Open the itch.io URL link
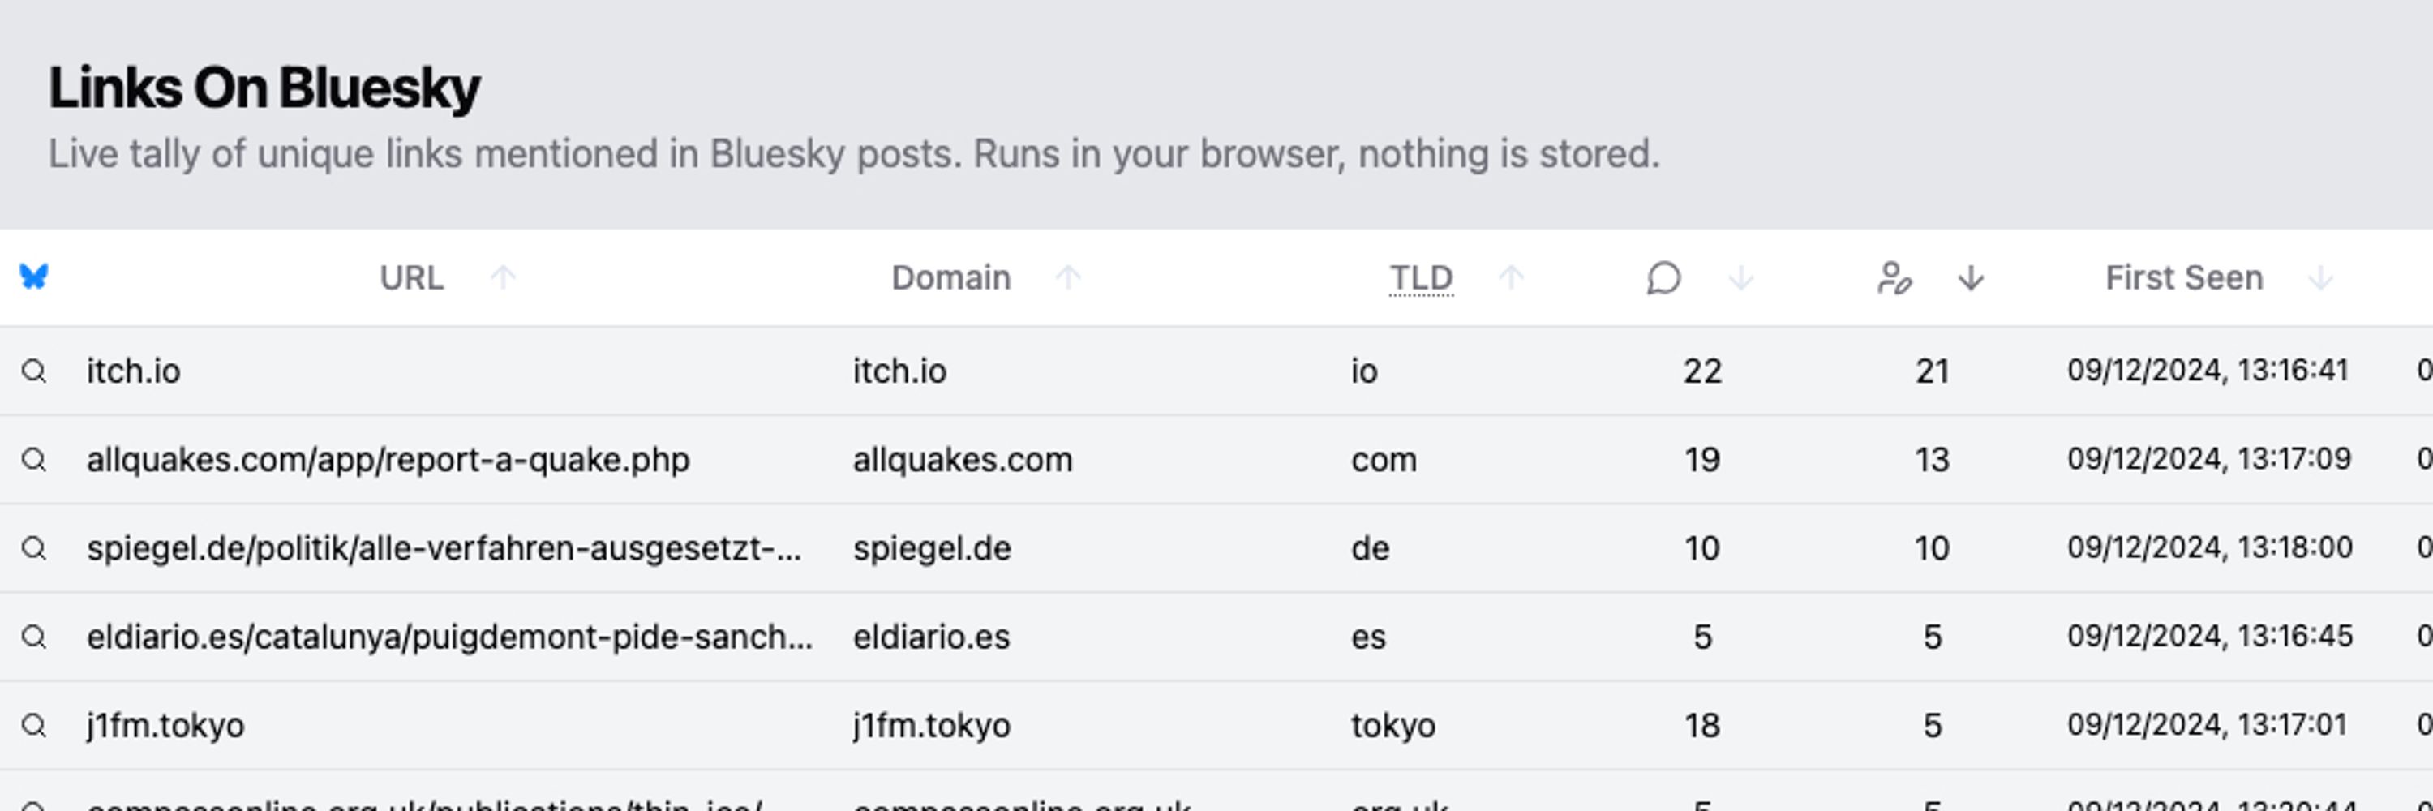The height and width of the screenshot is (811, 2433). 133,371
